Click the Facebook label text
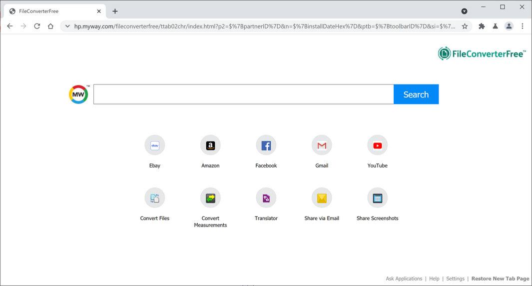532x286 pixels. 266,165
